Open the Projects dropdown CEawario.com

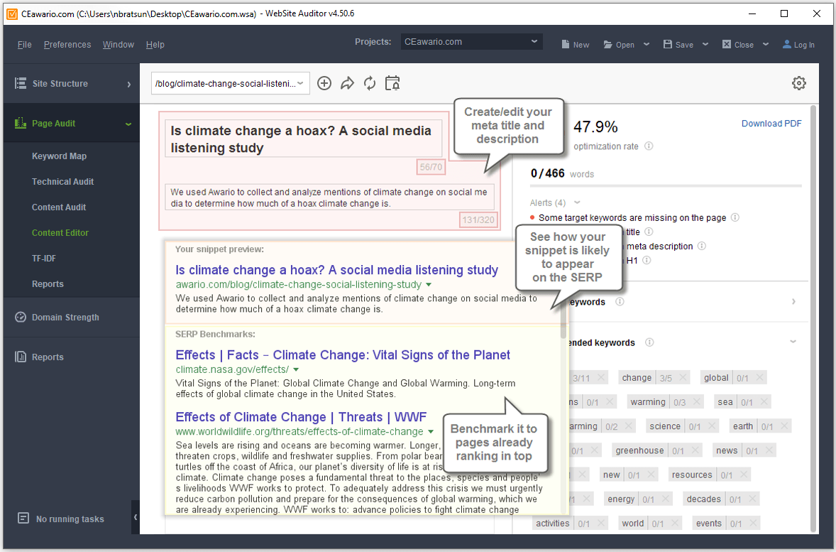click(471, 42)
